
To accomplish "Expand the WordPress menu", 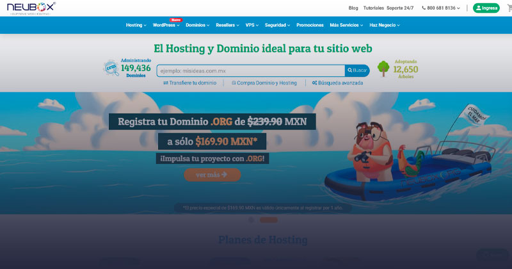I will (166, 25).
